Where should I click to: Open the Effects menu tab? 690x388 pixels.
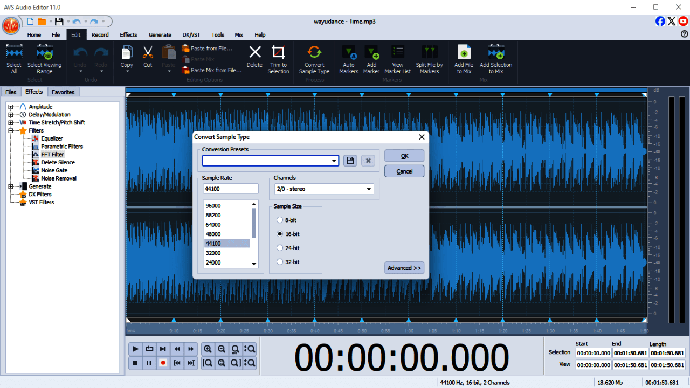point(128,35)
